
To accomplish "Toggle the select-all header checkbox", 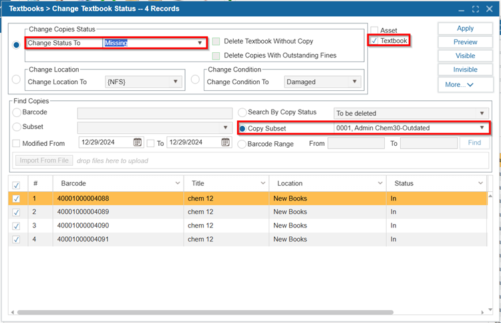I will pyautogui.click(x=16, y=185).
